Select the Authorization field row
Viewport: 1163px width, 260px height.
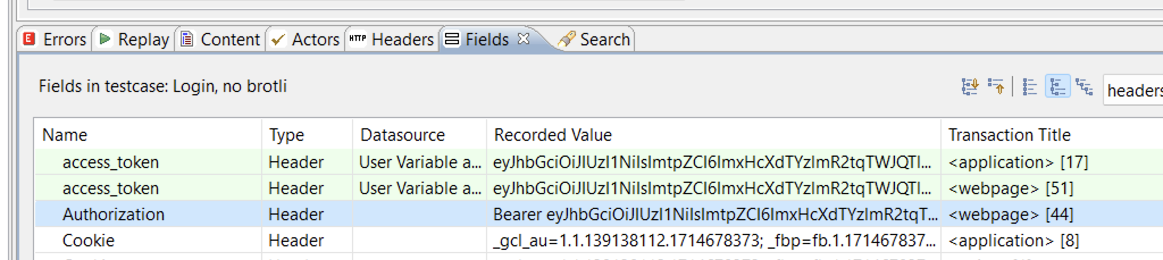coord(599,214)
